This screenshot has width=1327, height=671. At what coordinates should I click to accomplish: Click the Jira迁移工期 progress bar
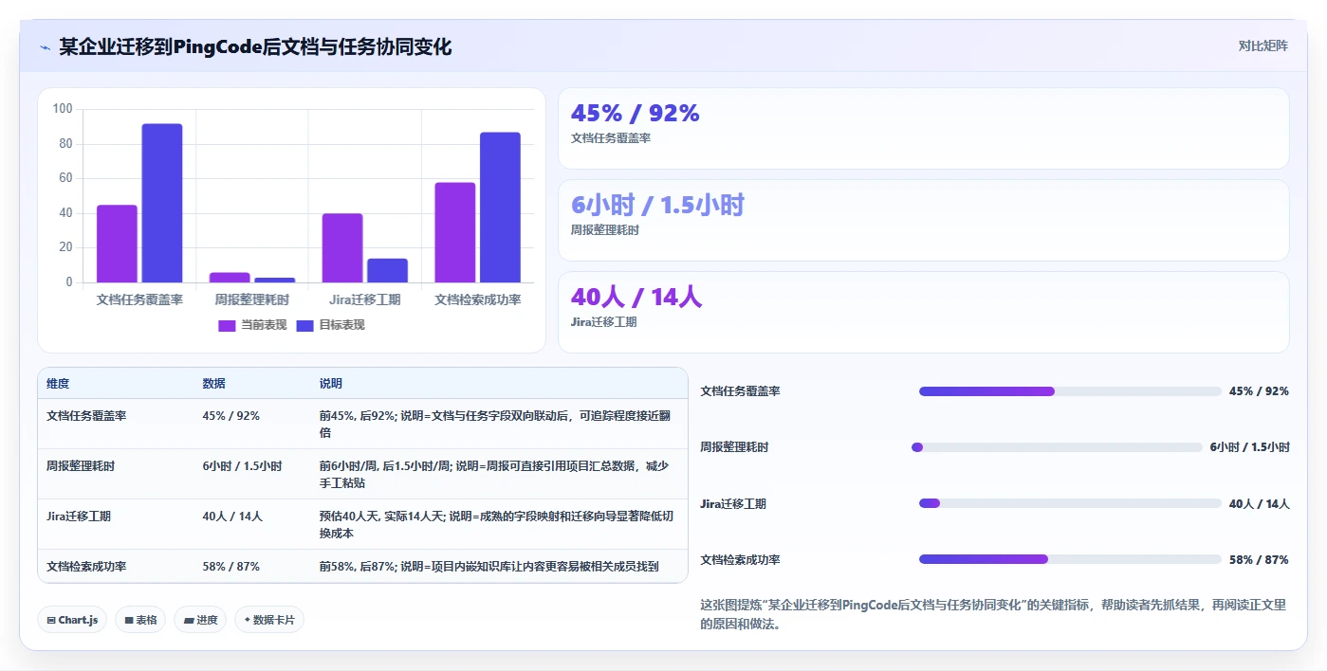[x=1070, y=504]
